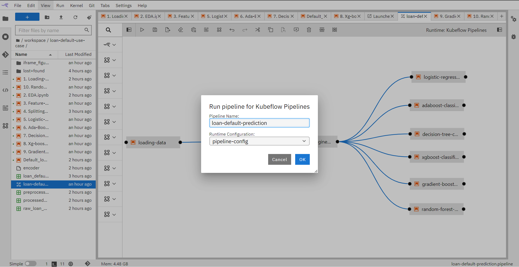Image resolution: width=519 pixels, height=267 pixels.
Task: Click the blue New Launcher plus button
Action: point(27,17)
